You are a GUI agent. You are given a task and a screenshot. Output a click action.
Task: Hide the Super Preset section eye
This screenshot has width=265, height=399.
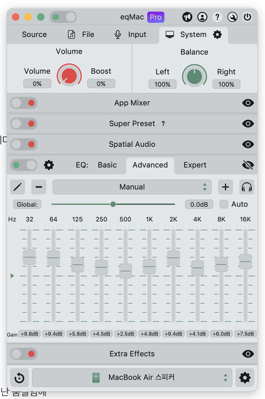tap(248, 124)
